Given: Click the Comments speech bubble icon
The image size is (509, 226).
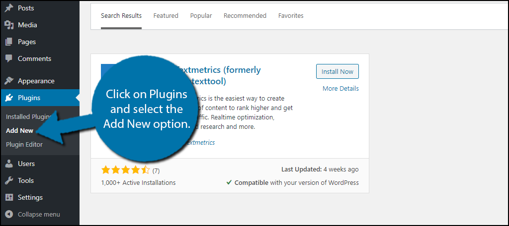Looking at the screenshot, I should [9, 58].
